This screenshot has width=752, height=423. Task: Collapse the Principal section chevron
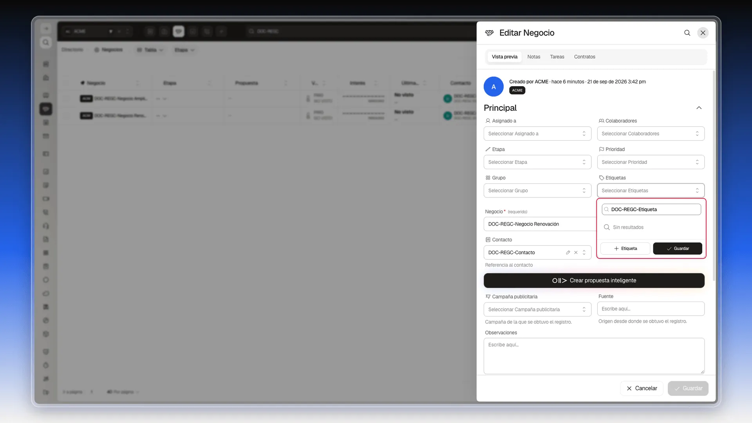point(699,108)
